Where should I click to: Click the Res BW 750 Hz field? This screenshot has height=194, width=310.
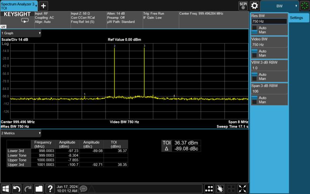pos(269,21)
